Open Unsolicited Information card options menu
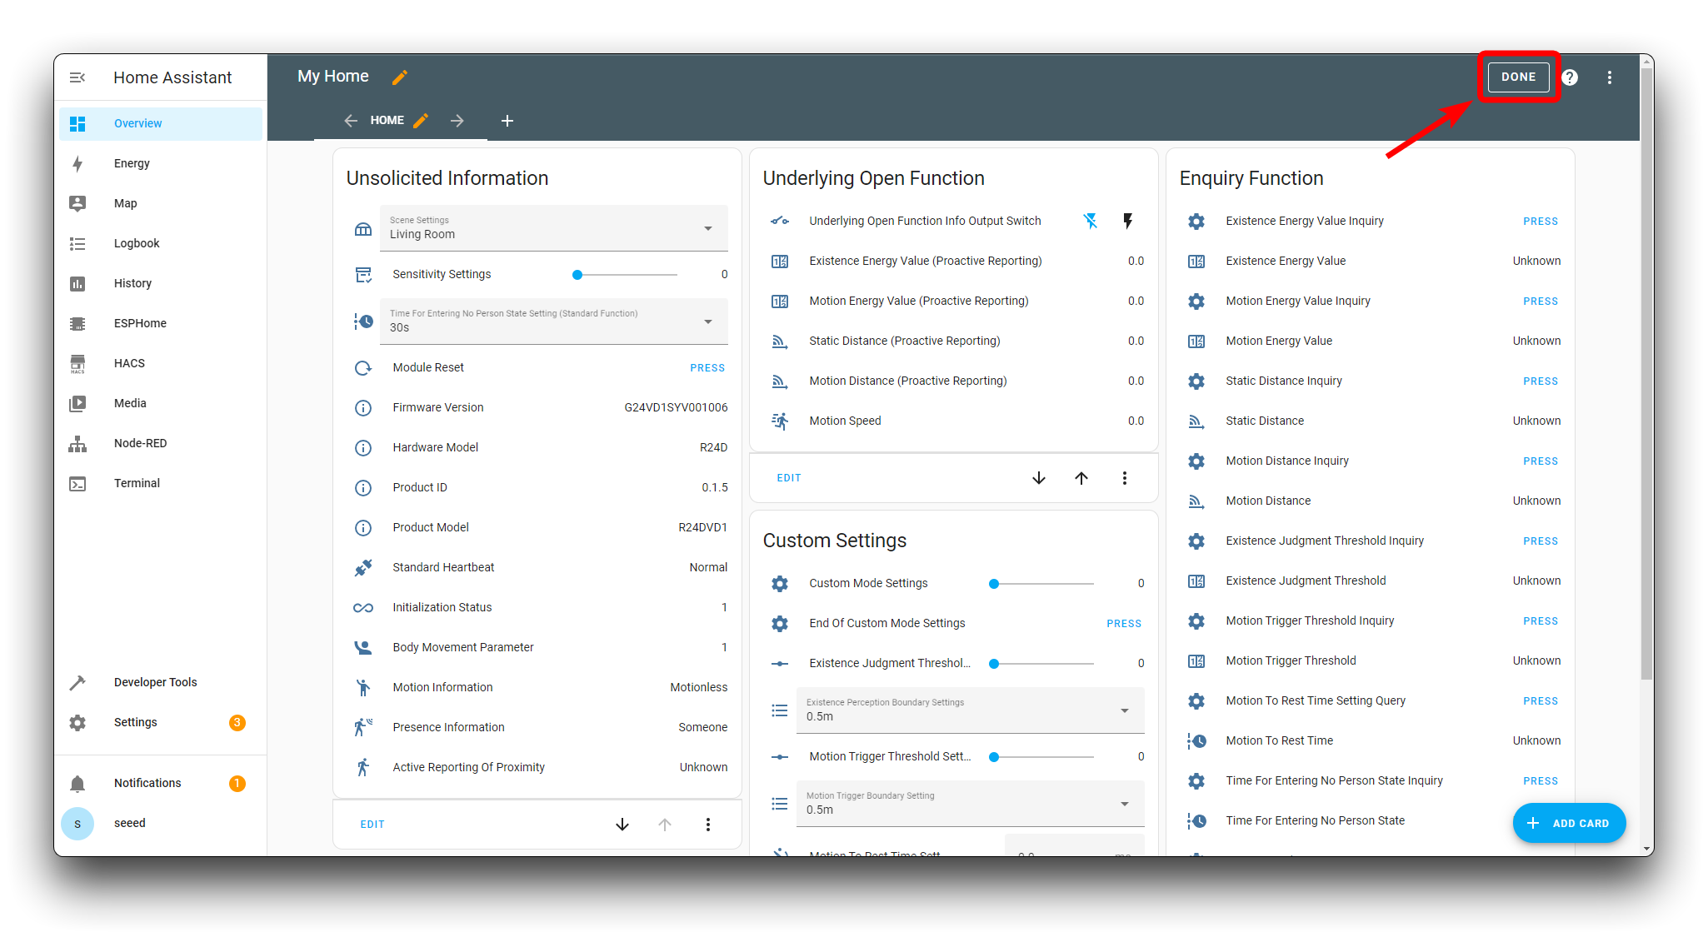The height and width of the screenshot is (937, 1708). [707, 825]
